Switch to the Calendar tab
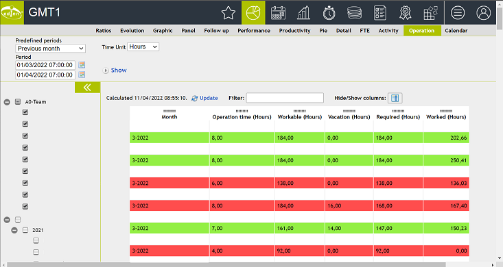Viewport: 503px width, 267px height. click(x=456, y=31)
